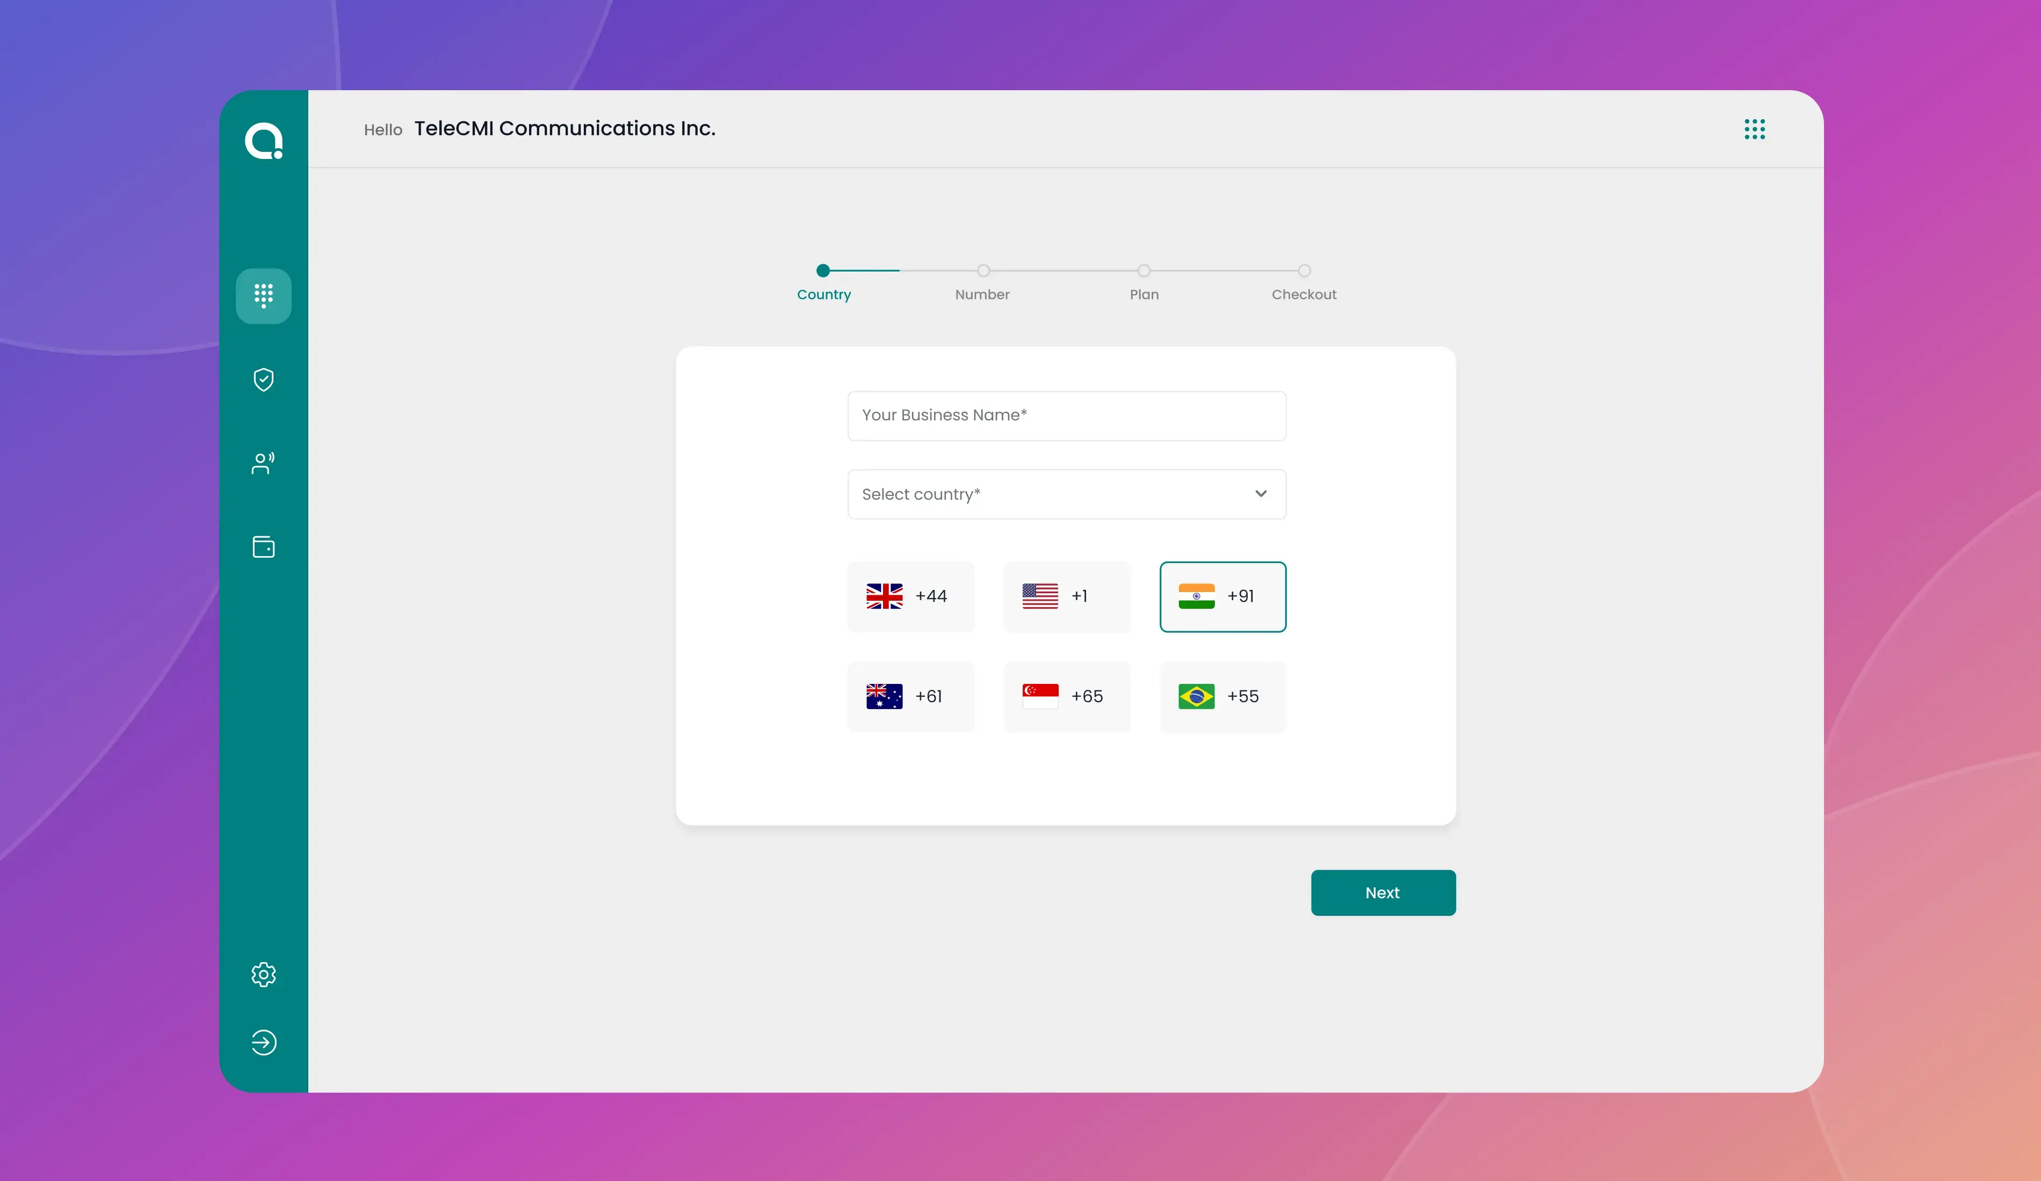Focus the Your Business Name field
The height and width of the screenshot is (1181, 2041).
click(1067, 416)
